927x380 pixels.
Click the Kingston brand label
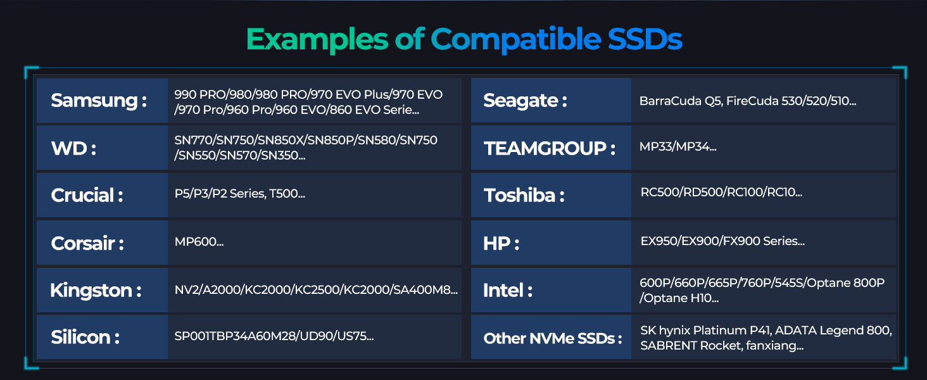click(96, 290)
